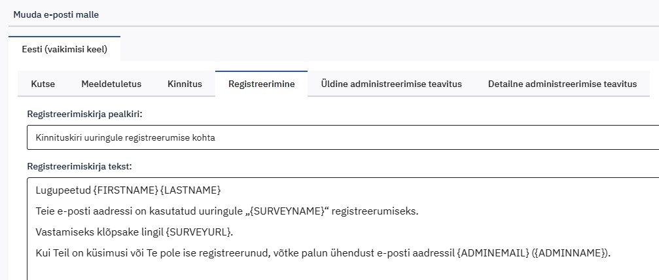Open the Meeldetuletus tab
Image resolution: width=659 pixels, height=280 pixels.
click(x=111, y=84)
